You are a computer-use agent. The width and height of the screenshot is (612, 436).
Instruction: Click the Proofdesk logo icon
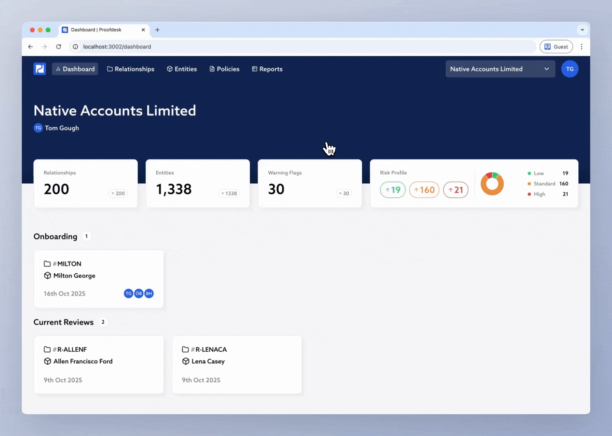click(40, 69)
